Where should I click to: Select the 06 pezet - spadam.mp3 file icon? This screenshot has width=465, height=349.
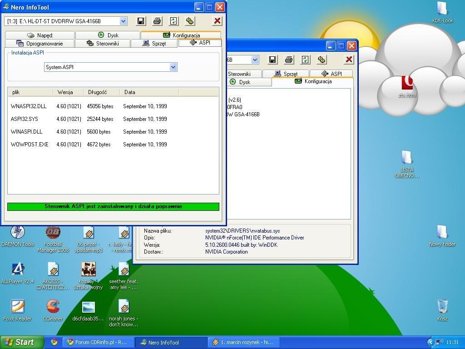(89, 239)
